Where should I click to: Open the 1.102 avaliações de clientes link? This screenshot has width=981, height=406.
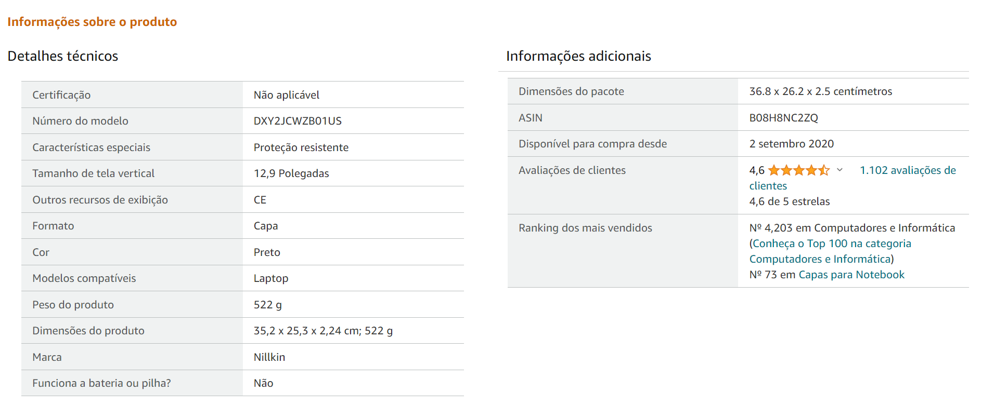[853, 178]
